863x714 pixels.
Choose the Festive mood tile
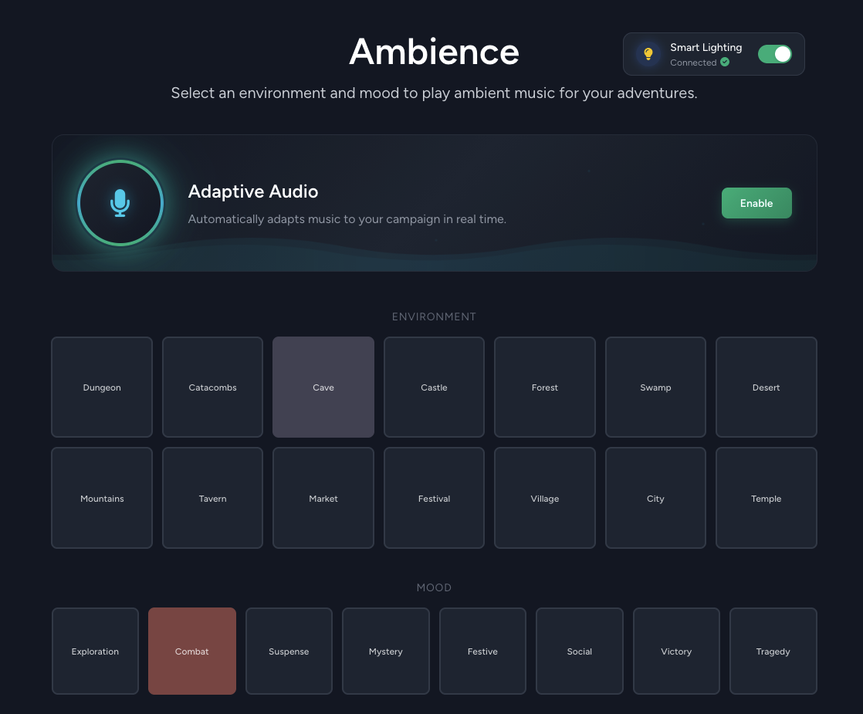482,651
